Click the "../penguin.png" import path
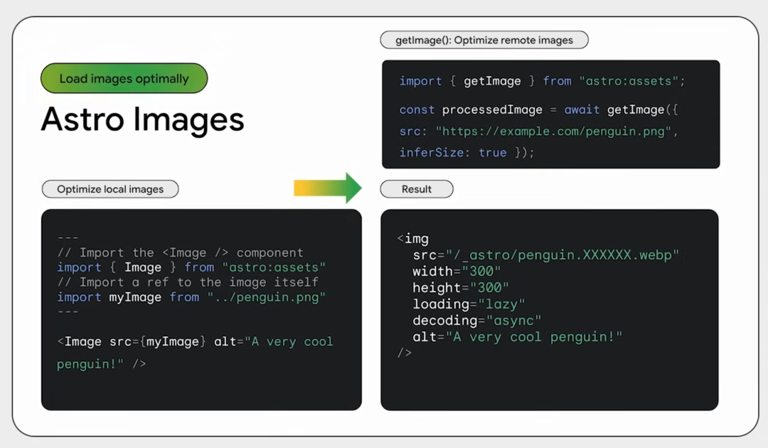The height and width of the screenshot is (448, 768). [266, 297]
